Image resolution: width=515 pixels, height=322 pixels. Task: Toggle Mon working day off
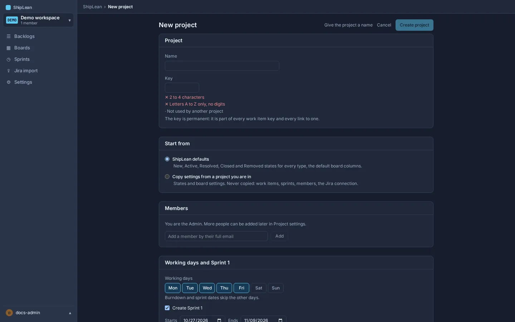173,288
